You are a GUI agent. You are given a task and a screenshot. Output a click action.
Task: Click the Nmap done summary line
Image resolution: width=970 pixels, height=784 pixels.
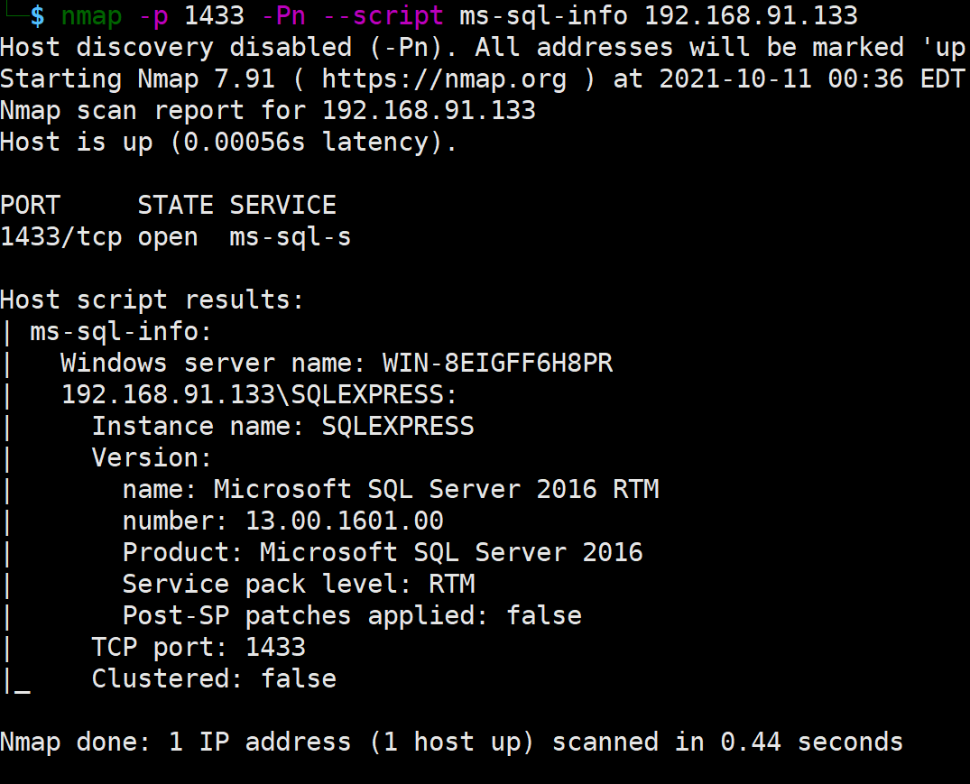[x=451, y=742]
